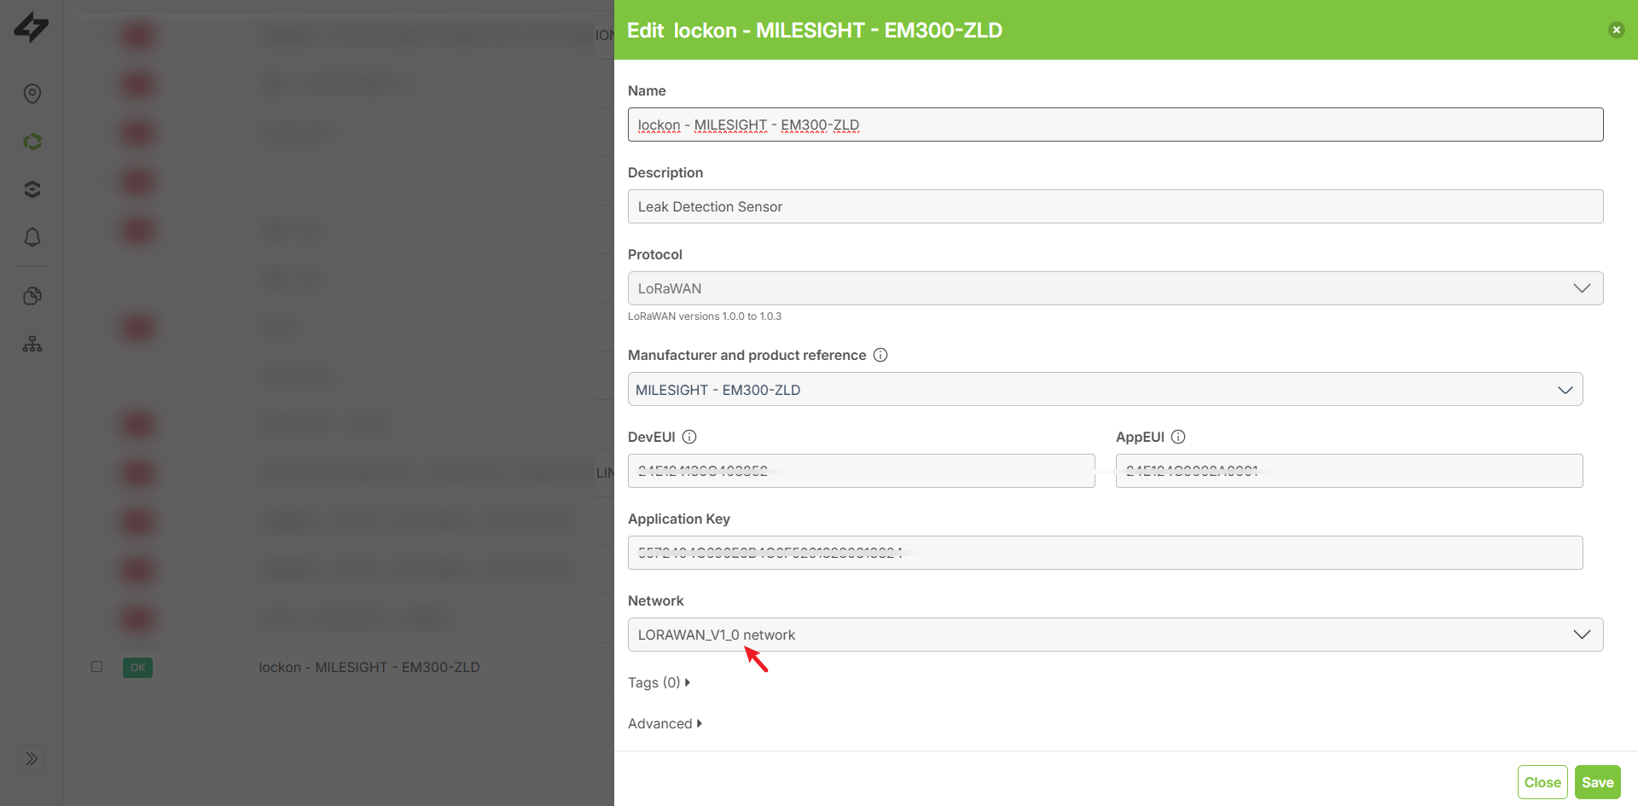
Task: Click the app lightning logo icon
Action: (x=32, y=27)
